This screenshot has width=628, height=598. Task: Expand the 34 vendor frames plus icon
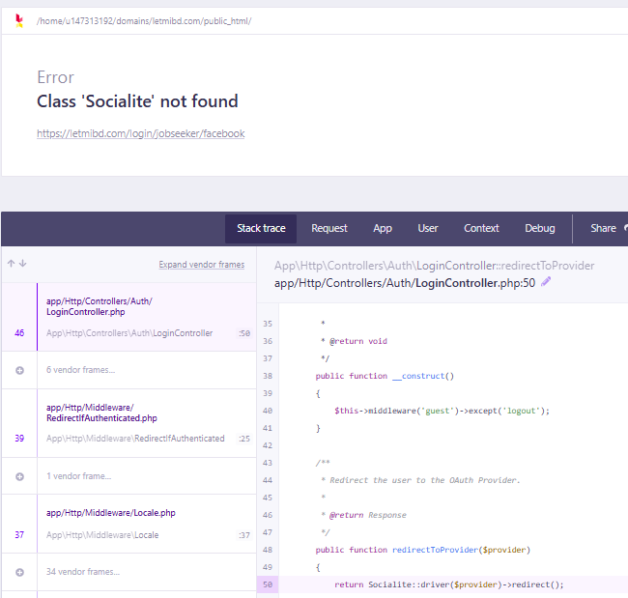click(19, 572)
